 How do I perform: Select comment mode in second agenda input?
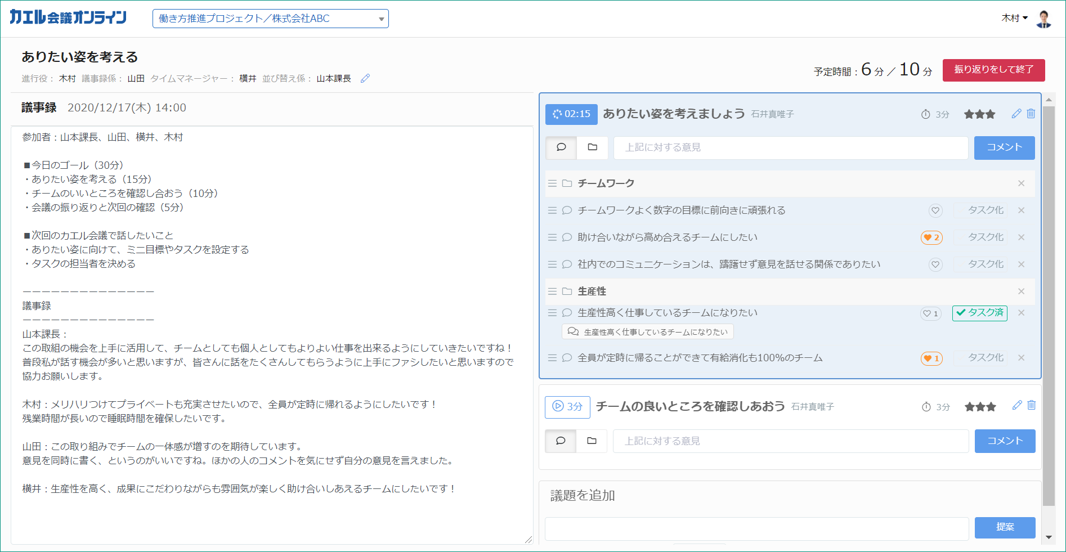[561, 441]
